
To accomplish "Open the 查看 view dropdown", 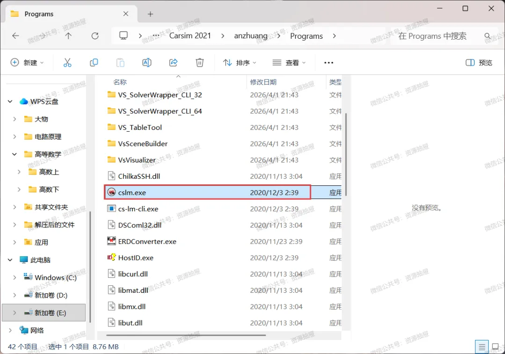I will coord(289,63).
